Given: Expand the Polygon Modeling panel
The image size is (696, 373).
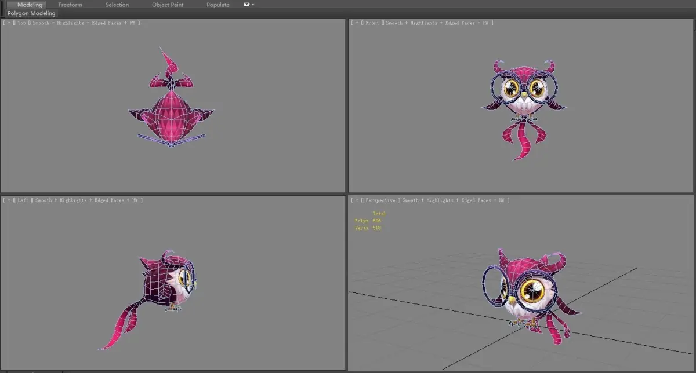Looking at the screenshot, I should point(32,13).
